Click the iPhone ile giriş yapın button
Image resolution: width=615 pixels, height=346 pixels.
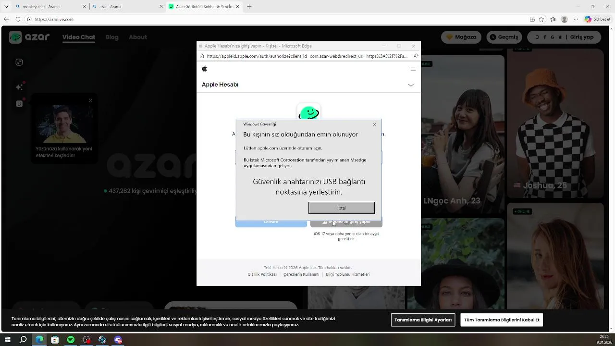[x=346, y=222]
